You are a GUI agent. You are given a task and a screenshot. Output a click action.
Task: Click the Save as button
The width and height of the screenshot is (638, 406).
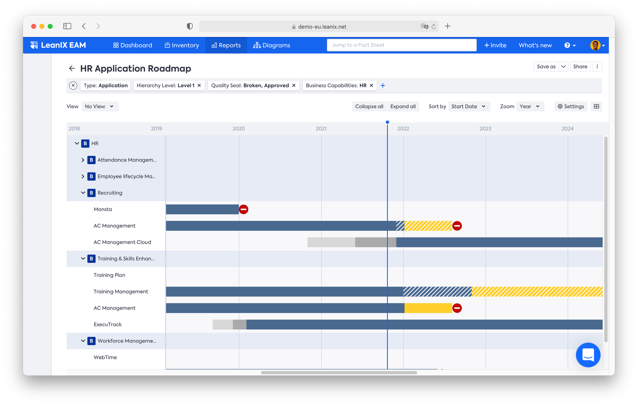(x=546, y=67)
